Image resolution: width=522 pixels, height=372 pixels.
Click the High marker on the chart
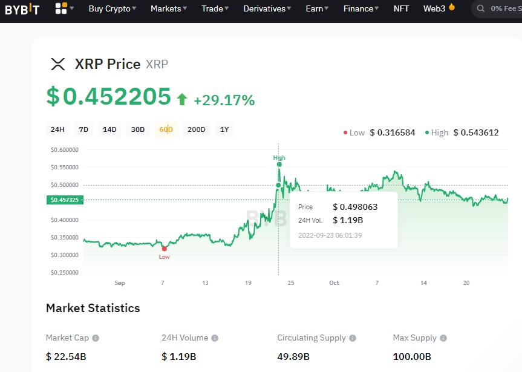pyautogui.click(x=279, y=164)
